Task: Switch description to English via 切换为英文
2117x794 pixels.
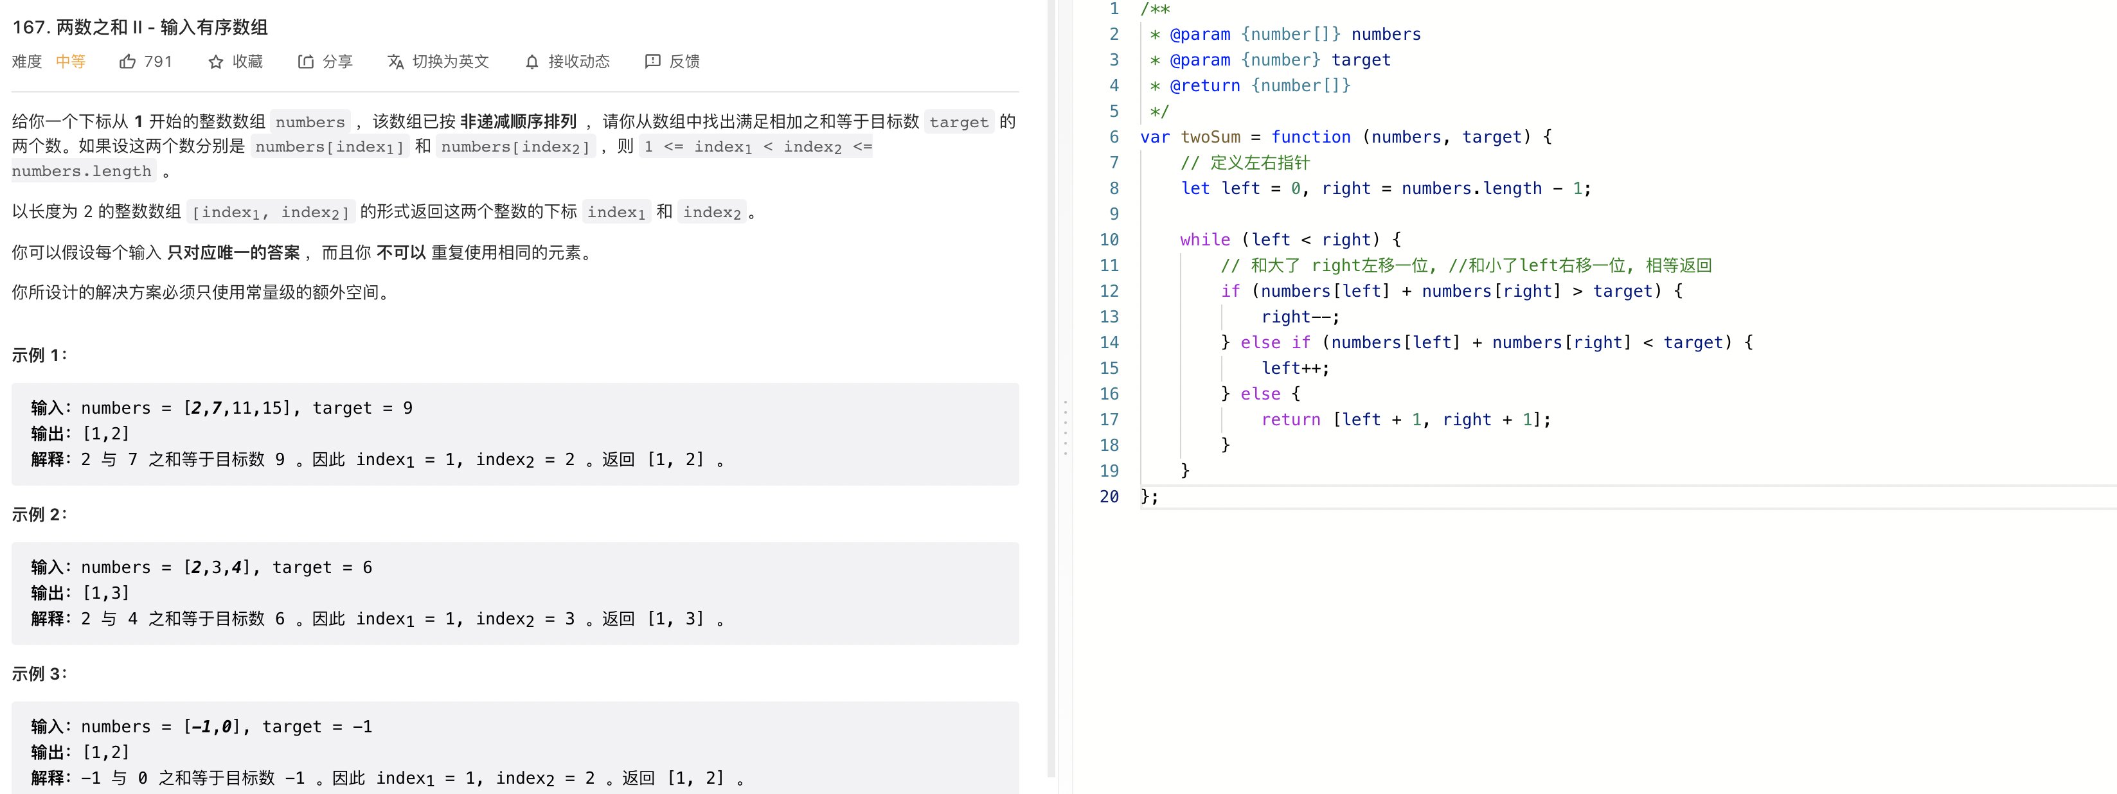Action: pos(439,62)
